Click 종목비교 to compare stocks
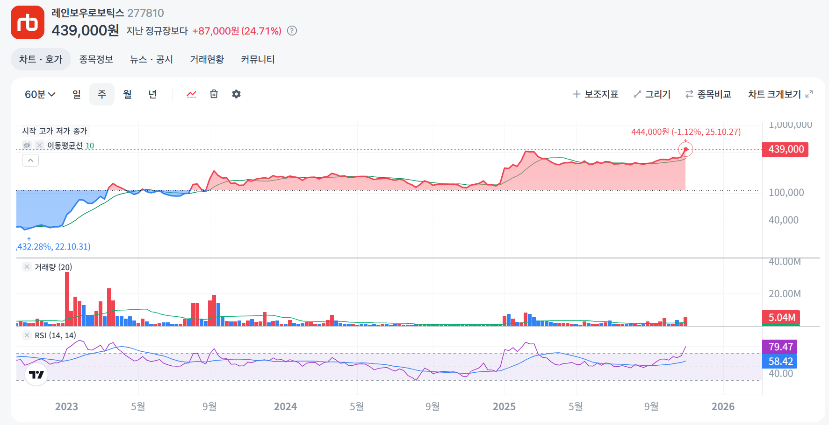Viewport: 829px width, 425px height. [708, 94]
